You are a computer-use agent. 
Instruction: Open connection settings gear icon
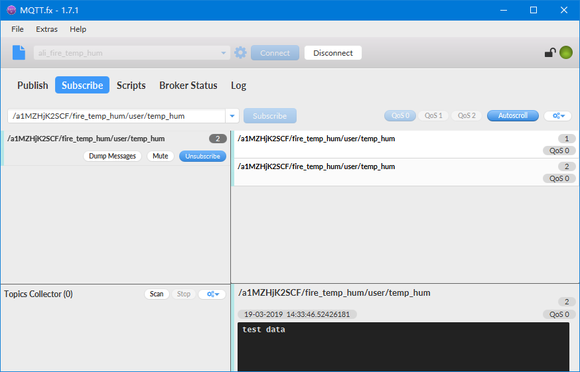click(x=240, y=52)
